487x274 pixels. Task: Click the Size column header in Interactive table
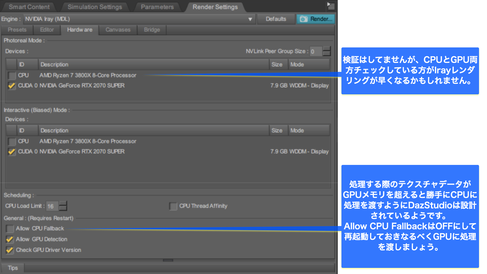coord(279,130)
